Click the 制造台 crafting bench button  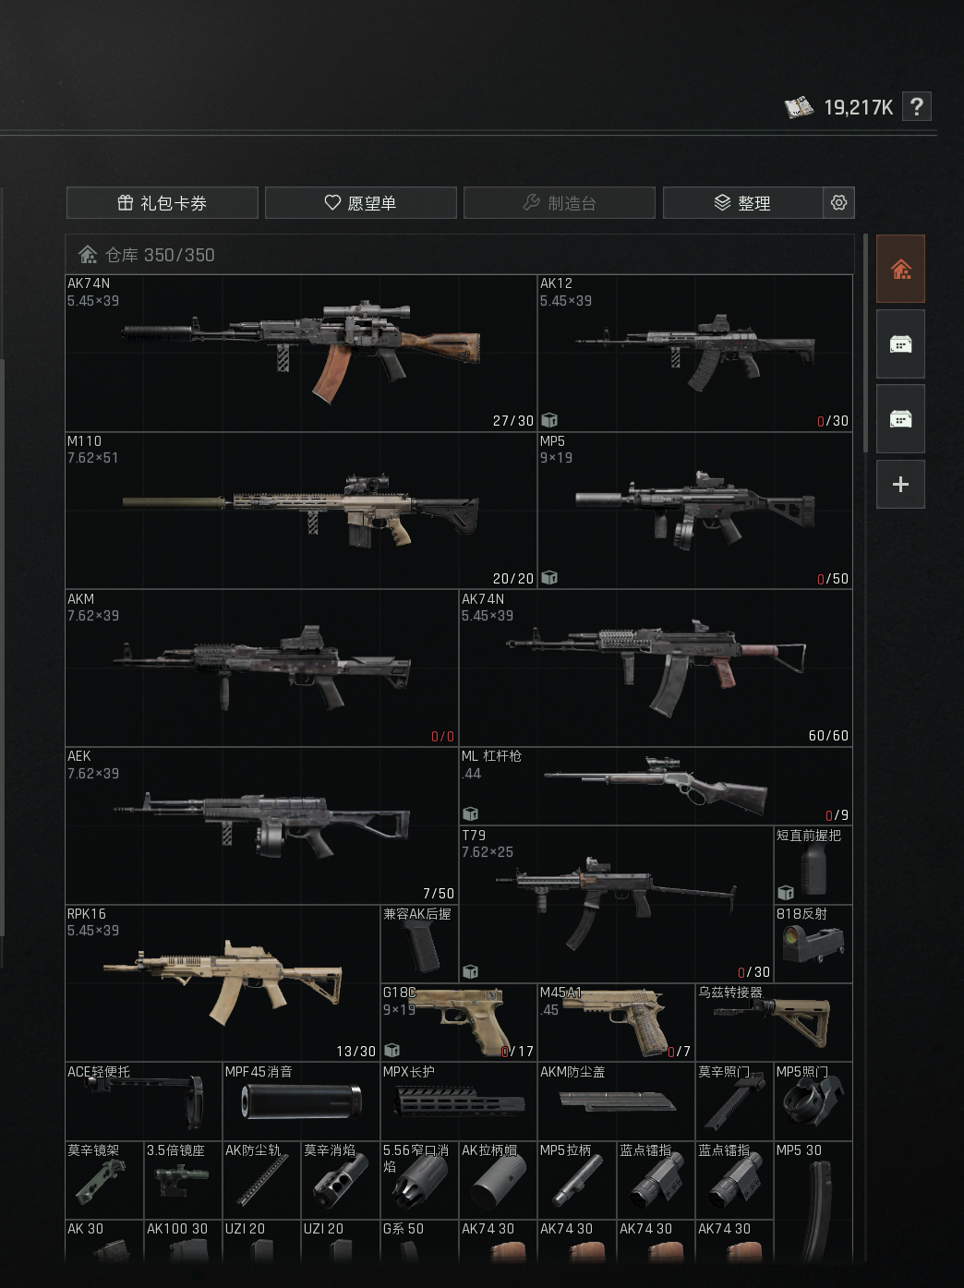click(x=560, y=202)
